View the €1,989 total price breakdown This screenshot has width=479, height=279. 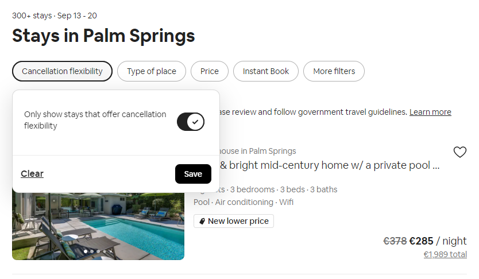click(x=445, y=254)
